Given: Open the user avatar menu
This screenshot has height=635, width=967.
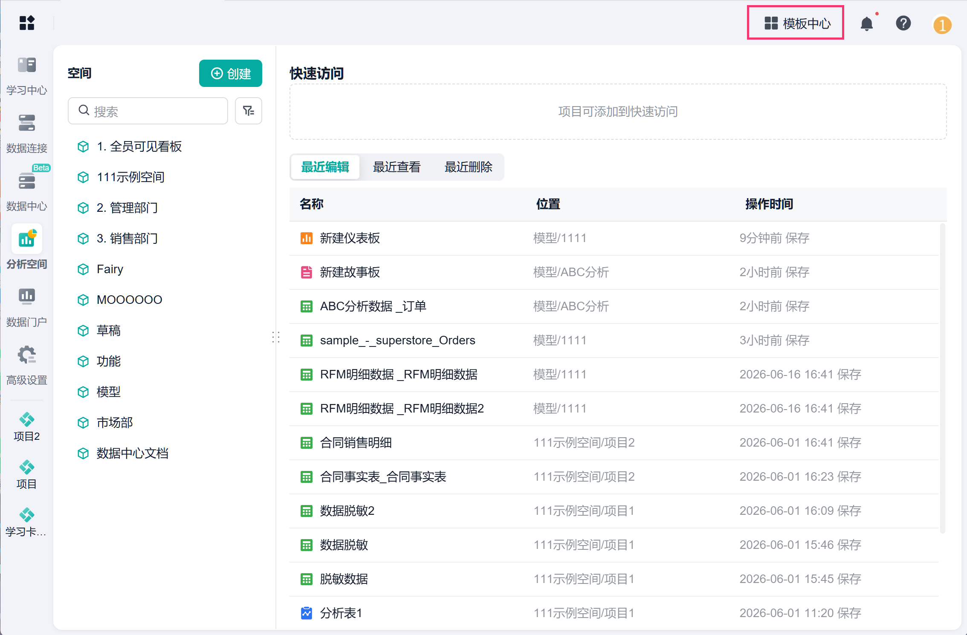Looking at the screenshot, I should pos(942,24).
